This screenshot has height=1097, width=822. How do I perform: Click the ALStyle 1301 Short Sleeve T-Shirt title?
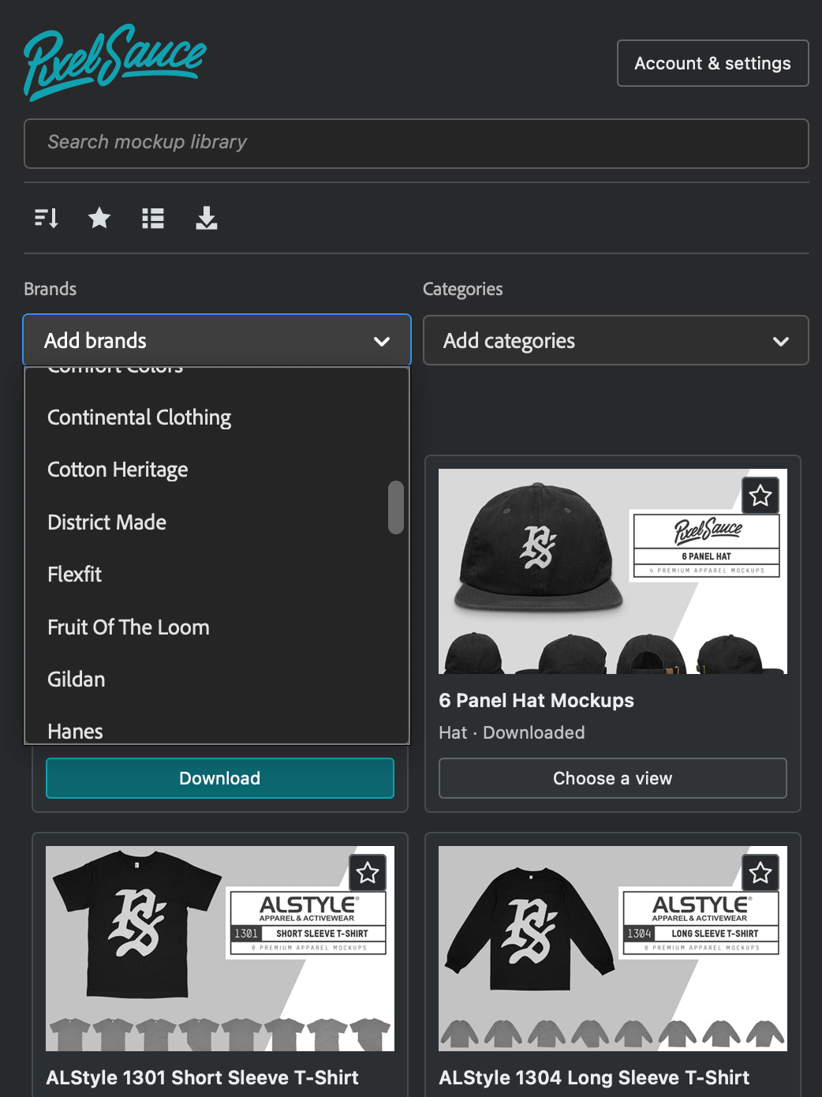pyautogui.click(x=202, y=1078)
